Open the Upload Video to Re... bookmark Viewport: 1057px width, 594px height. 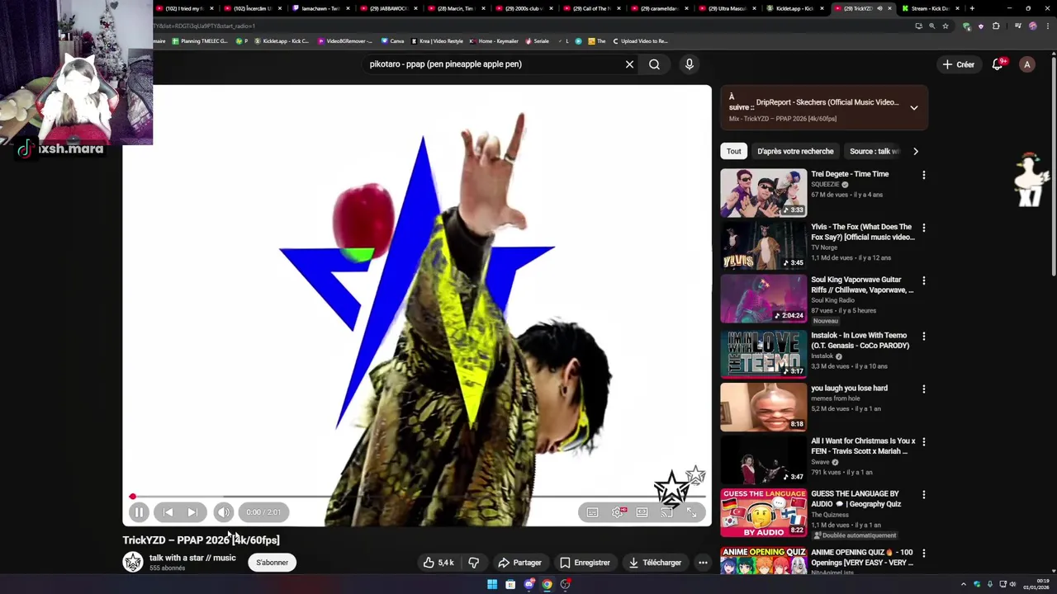640,41
